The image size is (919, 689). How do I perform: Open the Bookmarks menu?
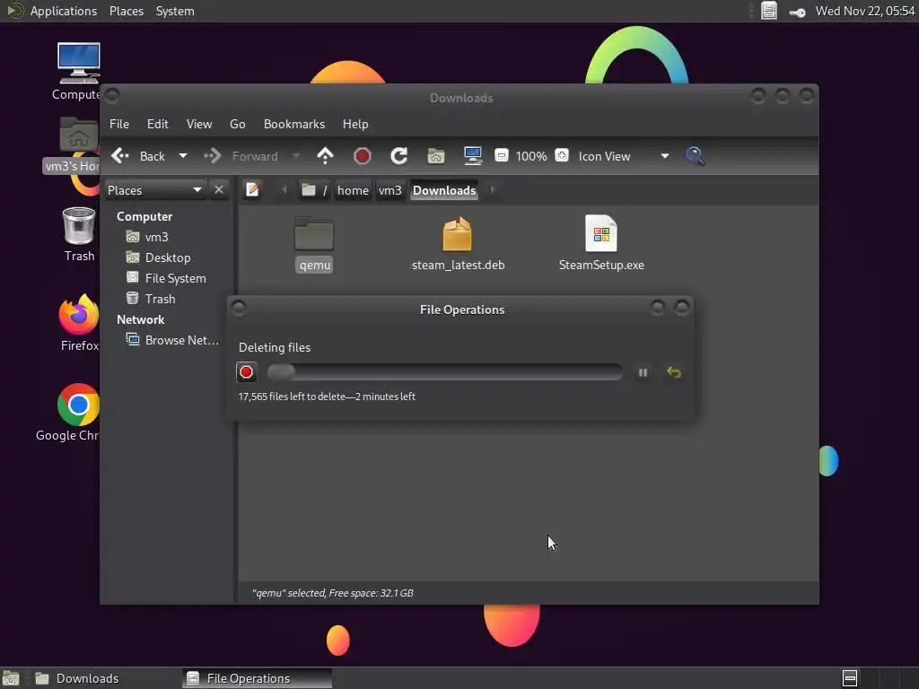294,124
